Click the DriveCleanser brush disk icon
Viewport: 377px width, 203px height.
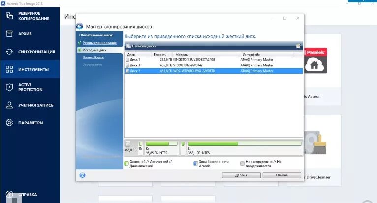click(315, 143)
